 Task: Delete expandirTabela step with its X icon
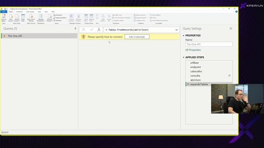point(188,84)
